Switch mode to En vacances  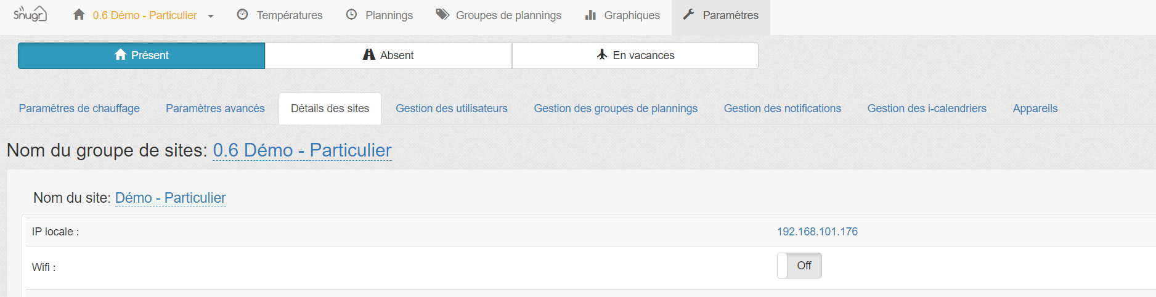635,55
